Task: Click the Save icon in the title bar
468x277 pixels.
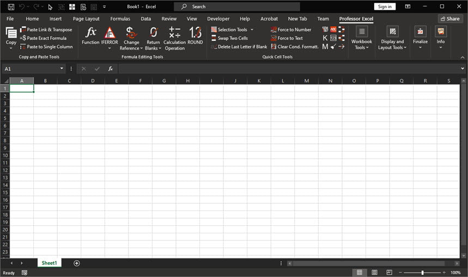Action: [11, 7]
